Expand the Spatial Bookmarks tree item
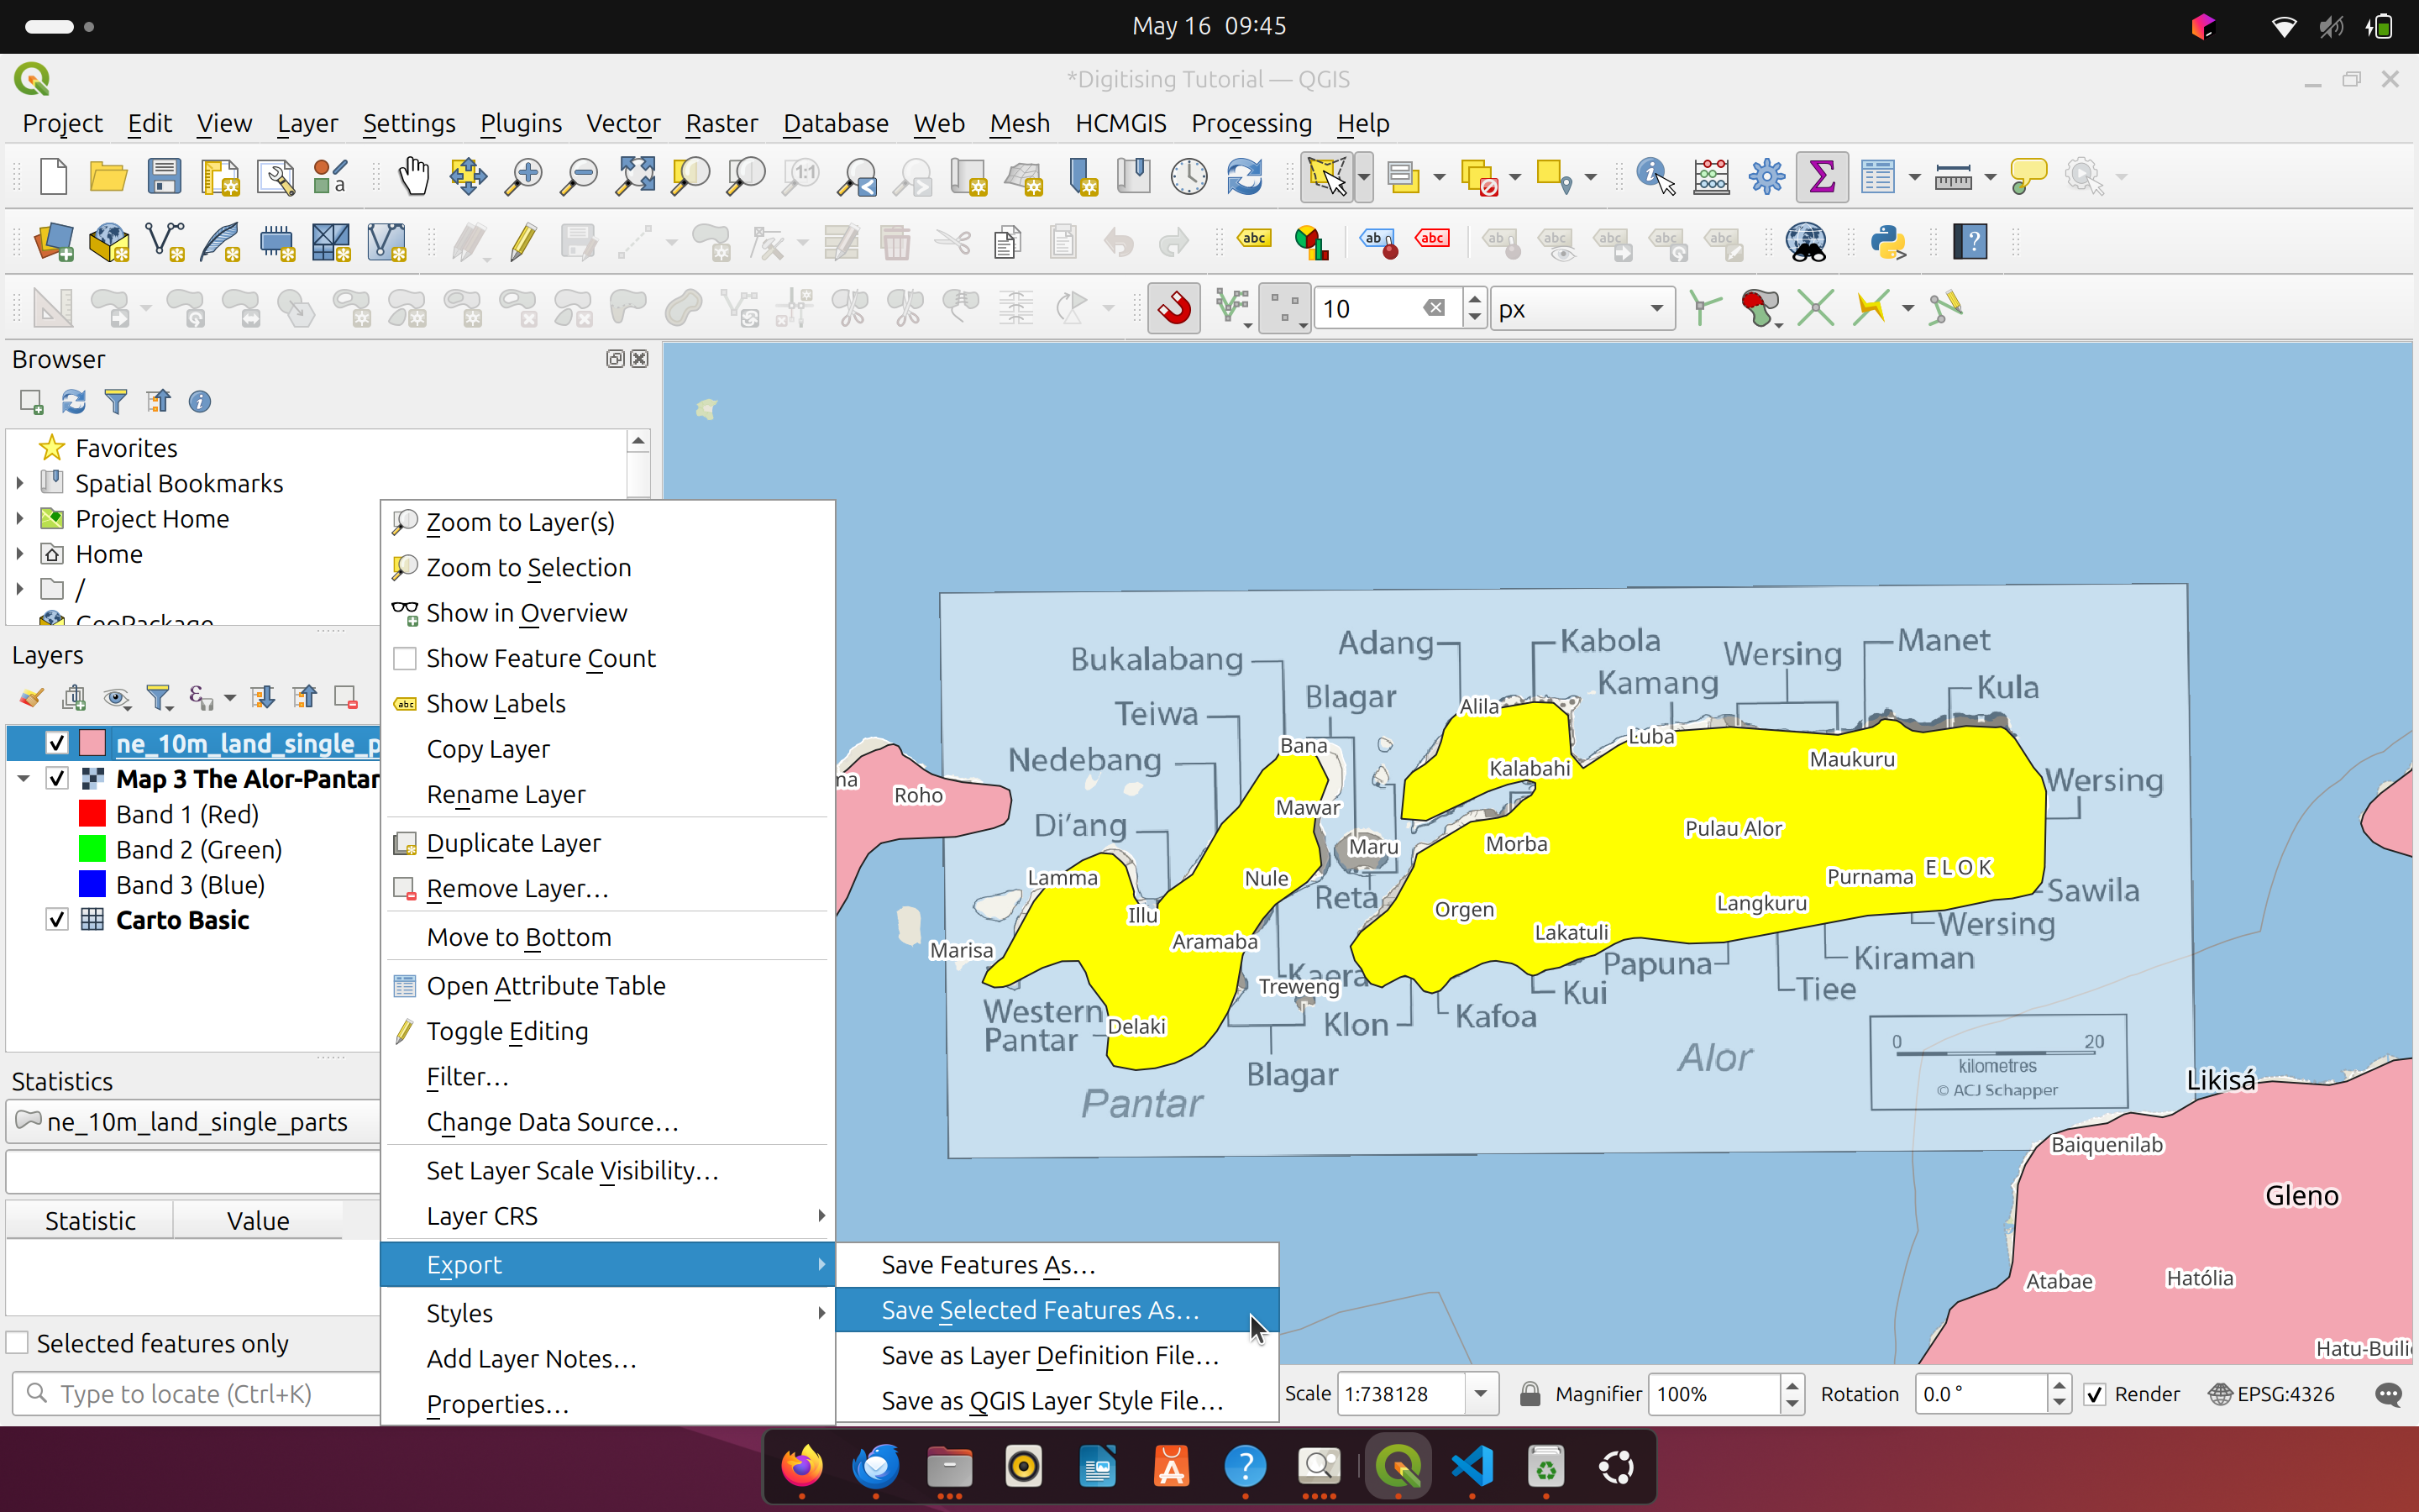Viewport: 2419px width, 1512px height. pyautogui.click(x=20, y=483)
